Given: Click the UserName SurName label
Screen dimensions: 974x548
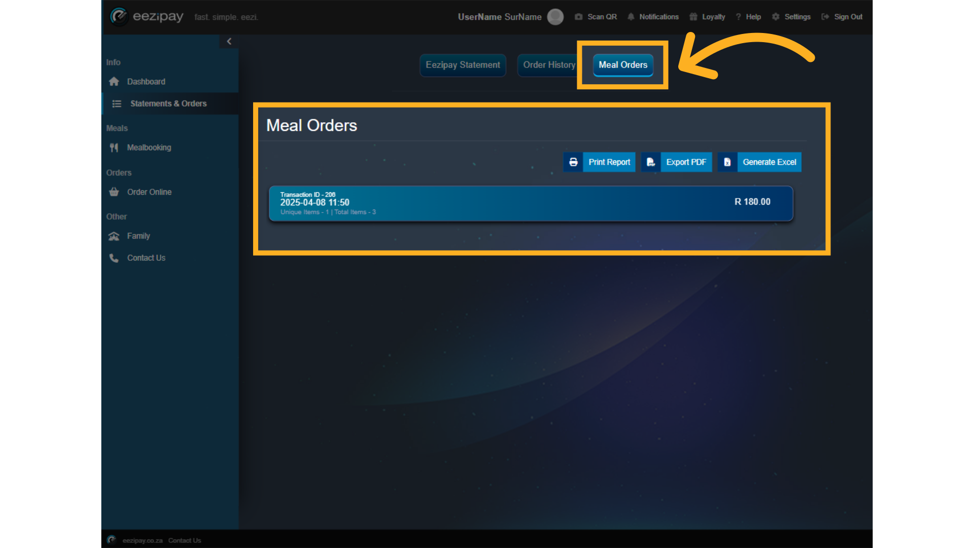Looking at the screenshot, I should point(500,17).
